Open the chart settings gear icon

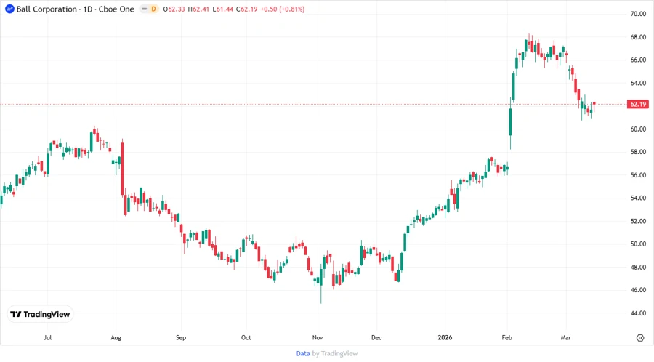640,338
